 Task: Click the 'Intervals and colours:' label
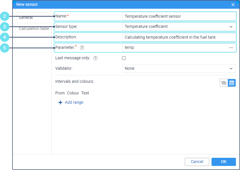click(x=75, y=81)
